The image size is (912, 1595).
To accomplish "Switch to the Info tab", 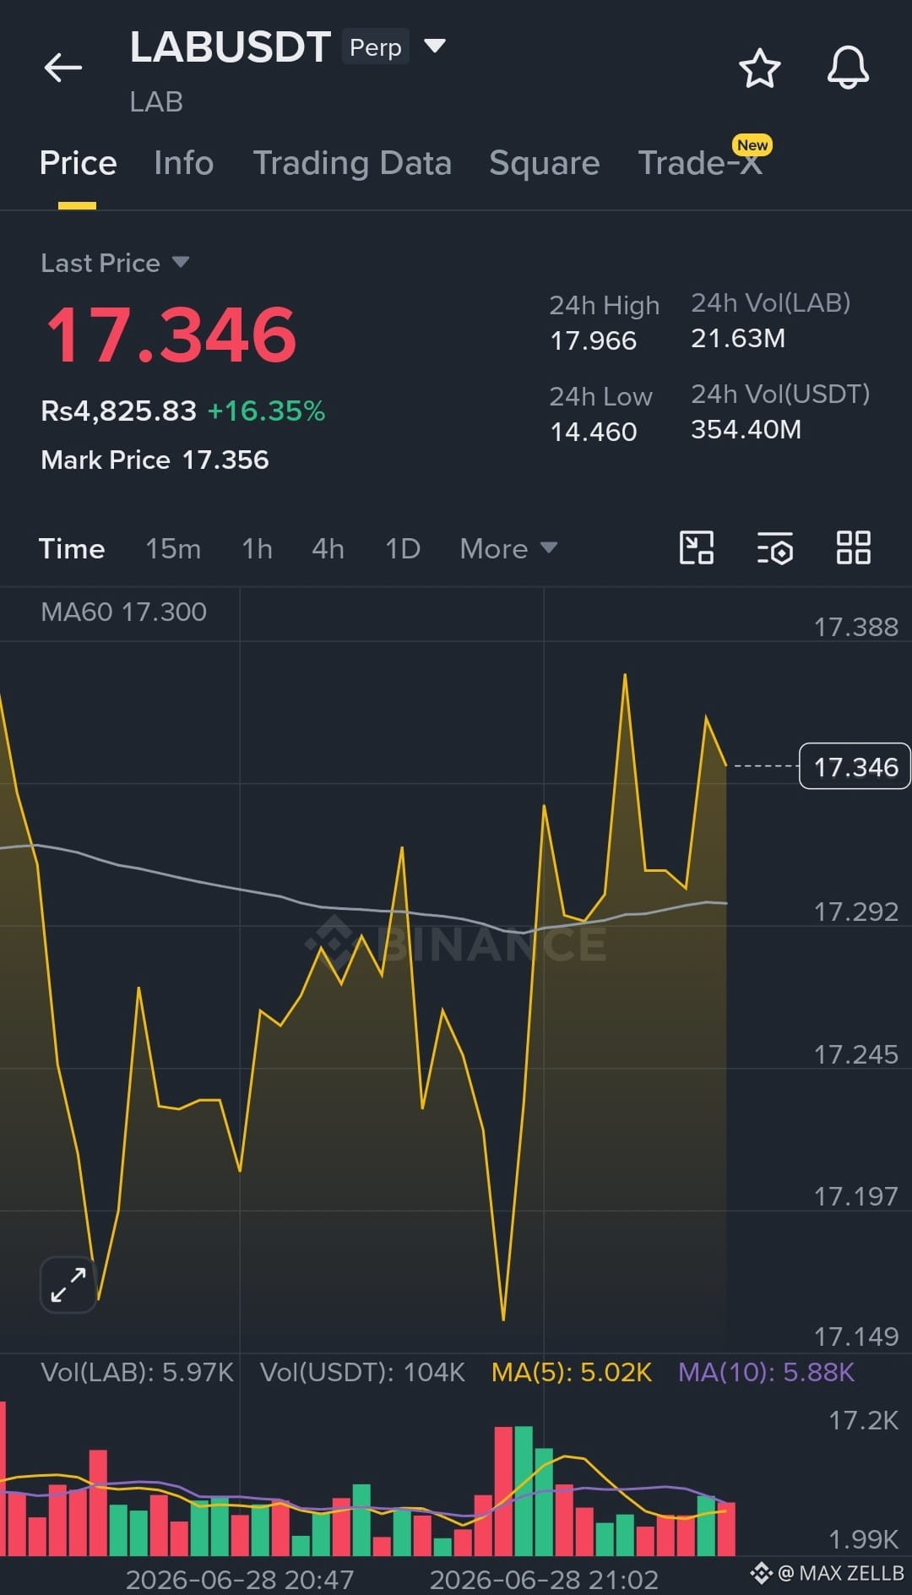I will [x=184, y=163].
